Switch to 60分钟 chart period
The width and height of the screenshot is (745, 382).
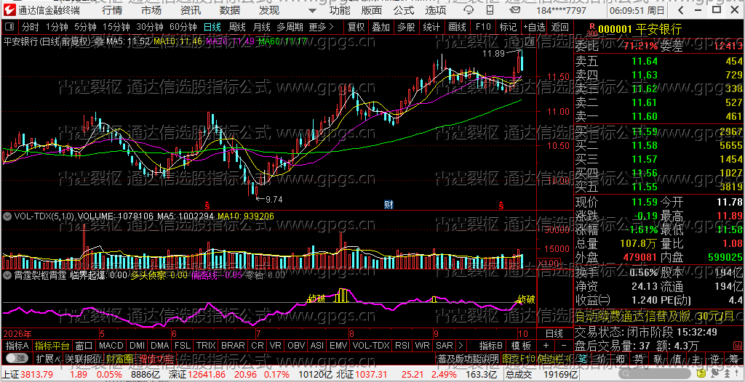[x=183, y=27]
